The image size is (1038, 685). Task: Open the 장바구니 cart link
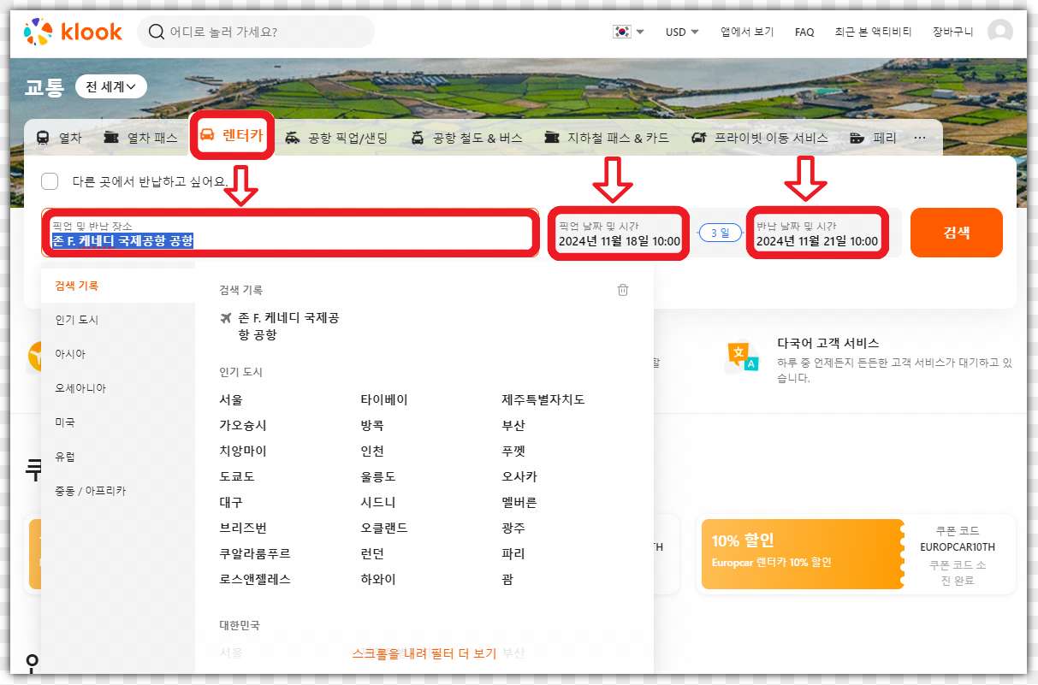point(952,32)
